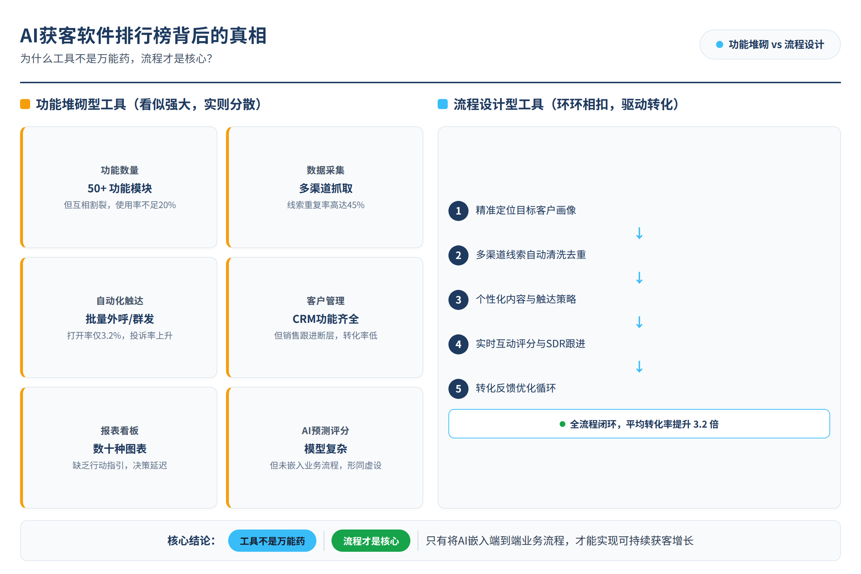Click the text 线索重复率高达45%
The image size is (861, 574).
pyautogui.click(x=325, y=205)
